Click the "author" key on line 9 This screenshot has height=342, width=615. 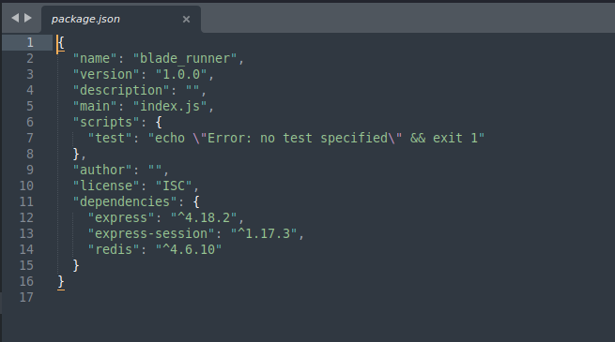click(x=102, y=170)
